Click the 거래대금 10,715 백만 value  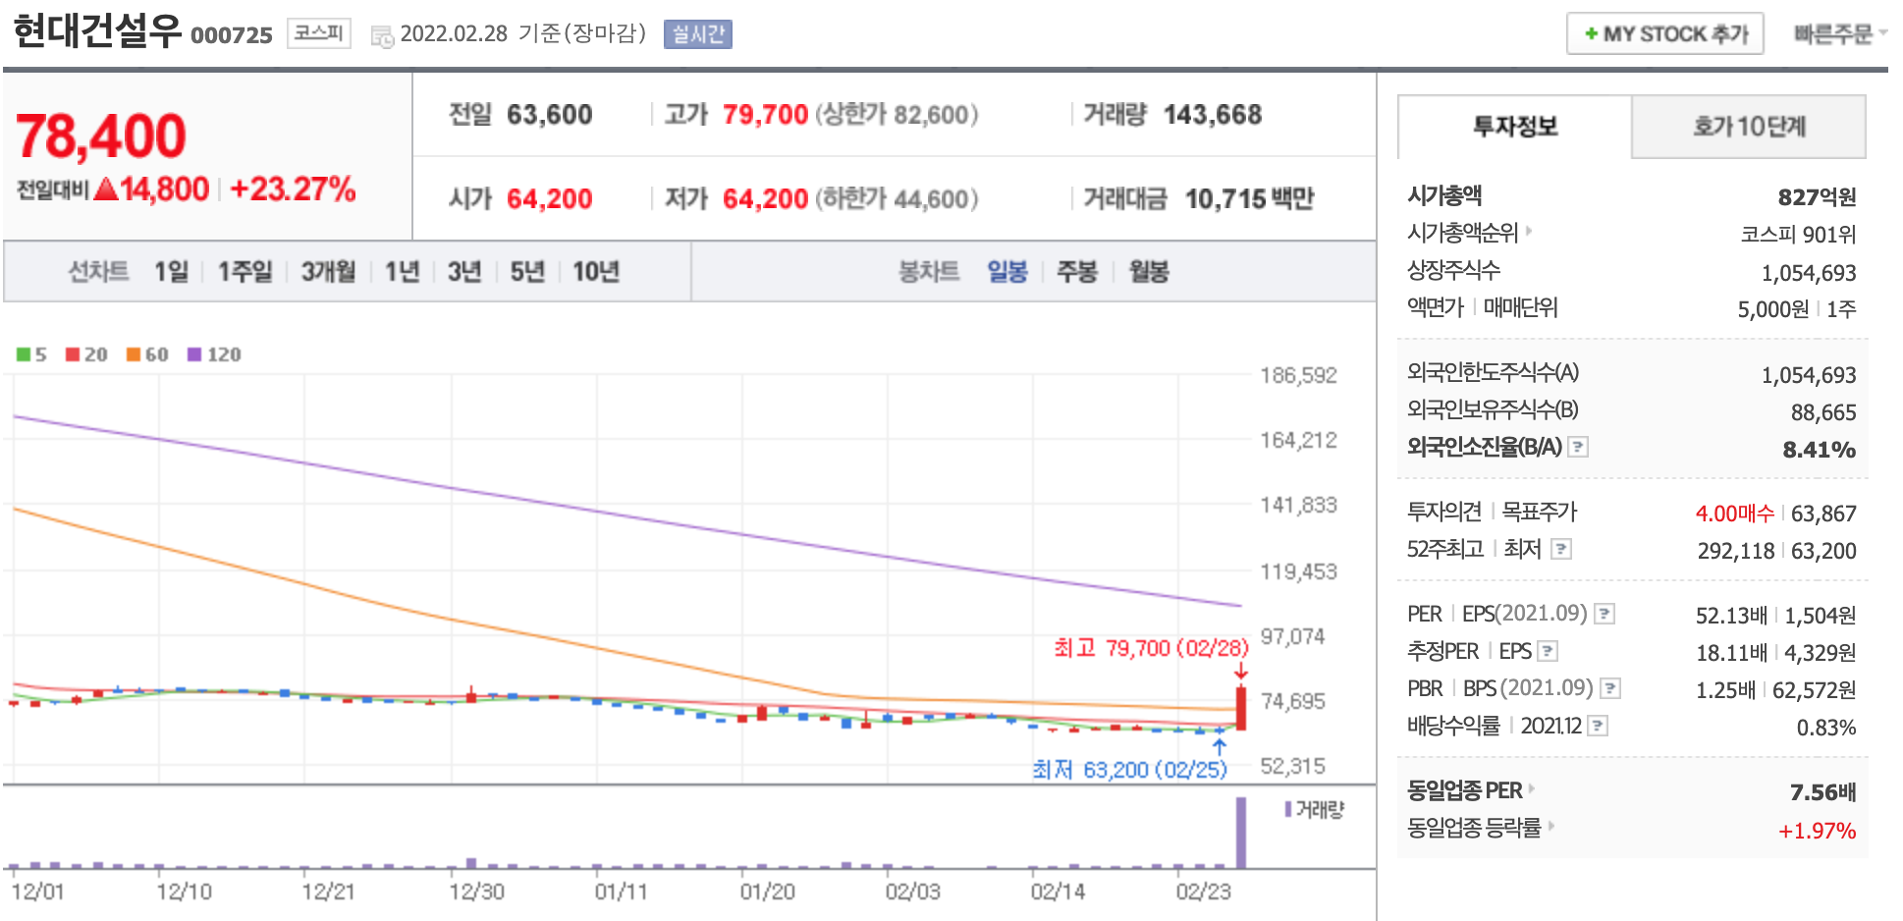pos(1249,199)
